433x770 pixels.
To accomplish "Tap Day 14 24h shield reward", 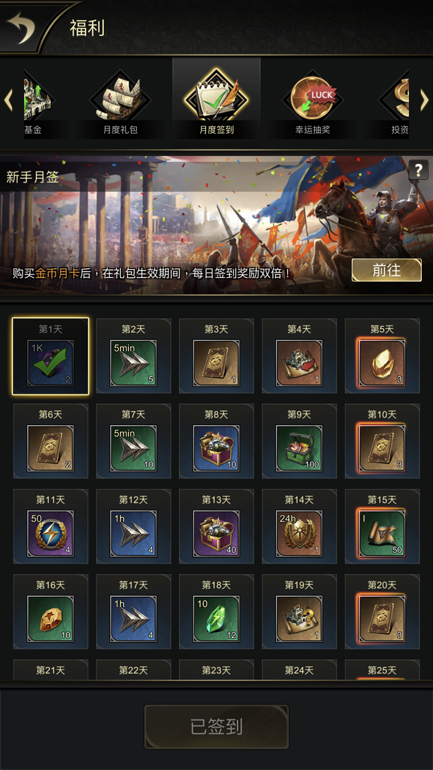I will pyautogui.click(x=299, y=534).
